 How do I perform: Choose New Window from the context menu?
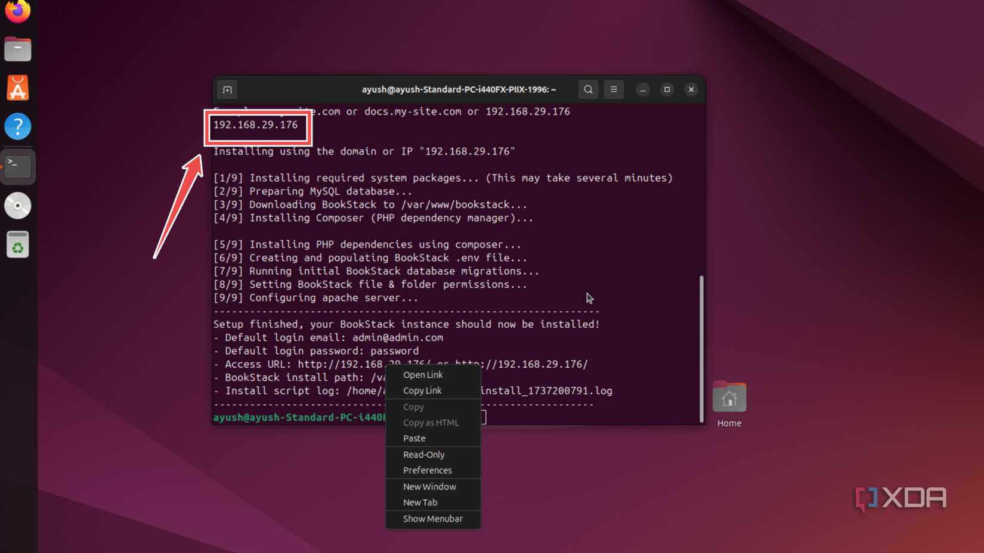tap(429, 486)
